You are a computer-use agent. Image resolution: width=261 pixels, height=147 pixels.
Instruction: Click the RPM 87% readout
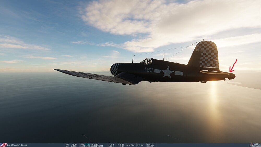[130, 145]
